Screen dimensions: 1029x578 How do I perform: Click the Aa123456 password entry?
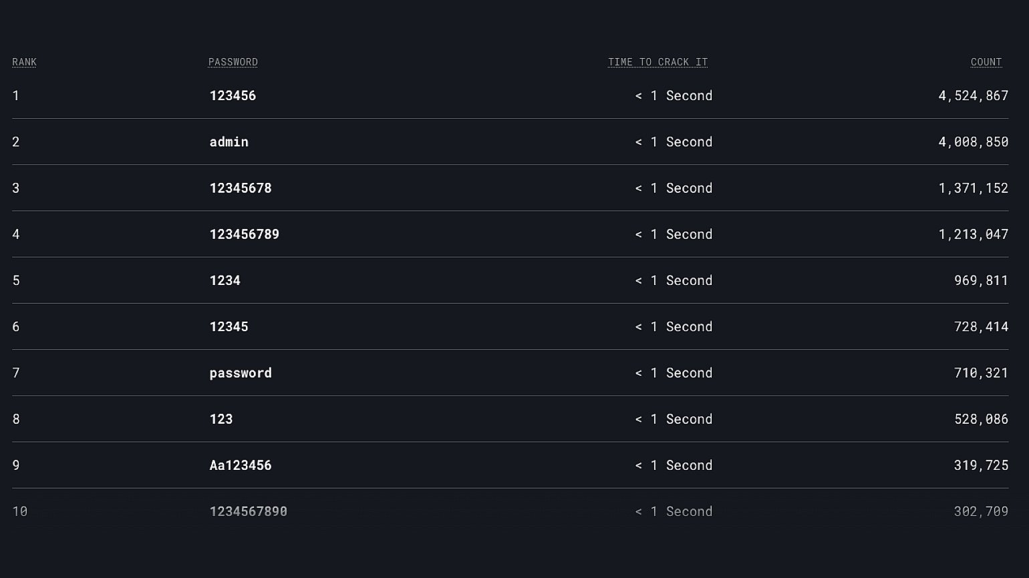tap(241, 465)
